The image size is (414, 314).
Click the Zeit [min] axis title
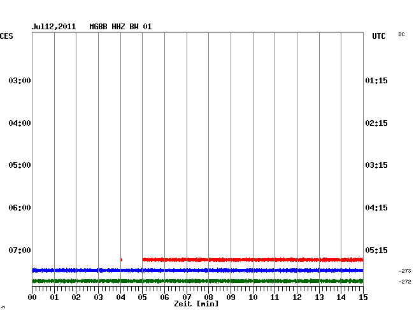click(196, 304)
